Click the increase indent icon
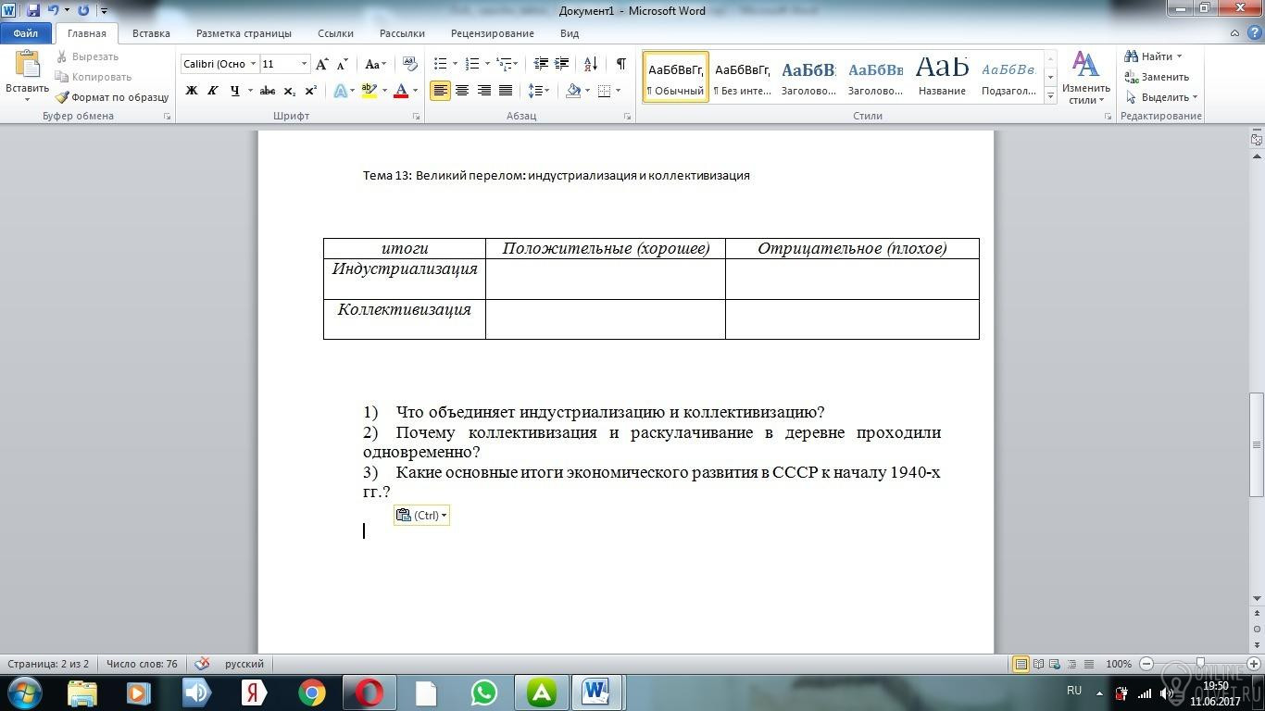 tap(562, 64)
